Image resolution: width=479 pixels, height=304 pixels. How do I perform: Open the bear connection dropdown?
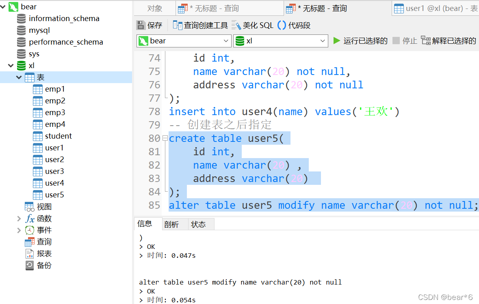pyautogui.click(x=226, y=41)
